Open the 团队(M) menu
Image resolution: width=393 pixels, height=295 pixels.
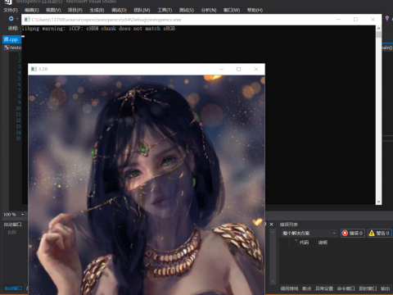click(142, 10)
